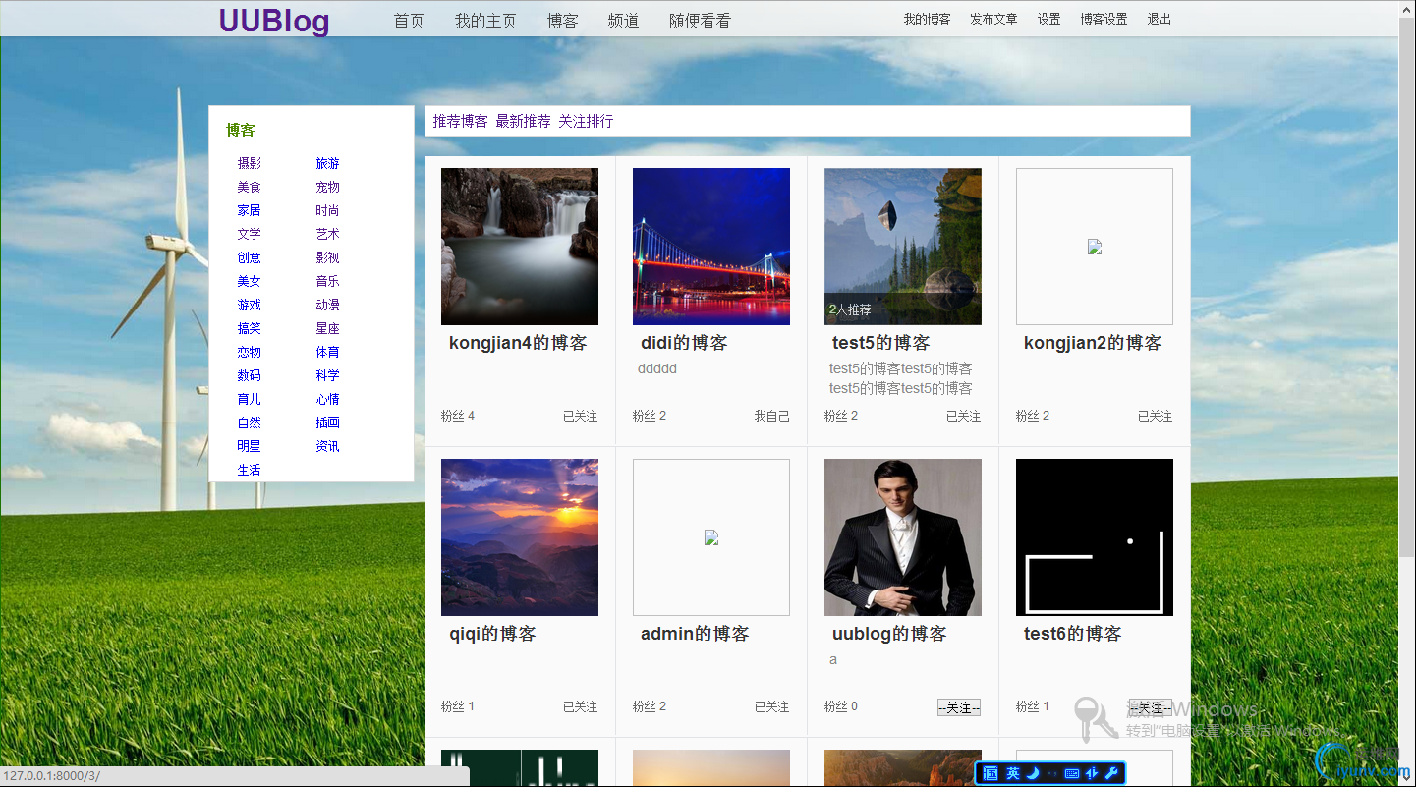Select 科学 category in sidebar
This screenshot has width=1416, height=787.
point(327,375)
